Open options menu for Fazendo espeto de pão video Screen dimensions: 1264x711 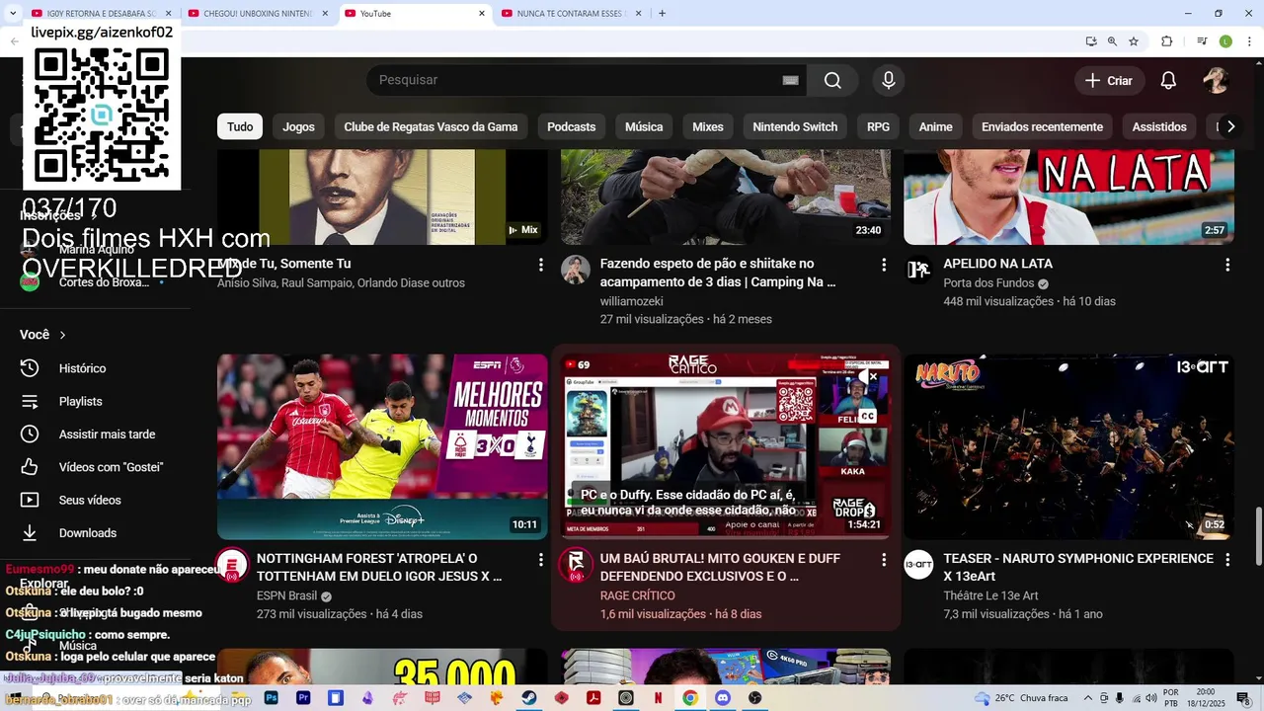(x=884, y=265)
